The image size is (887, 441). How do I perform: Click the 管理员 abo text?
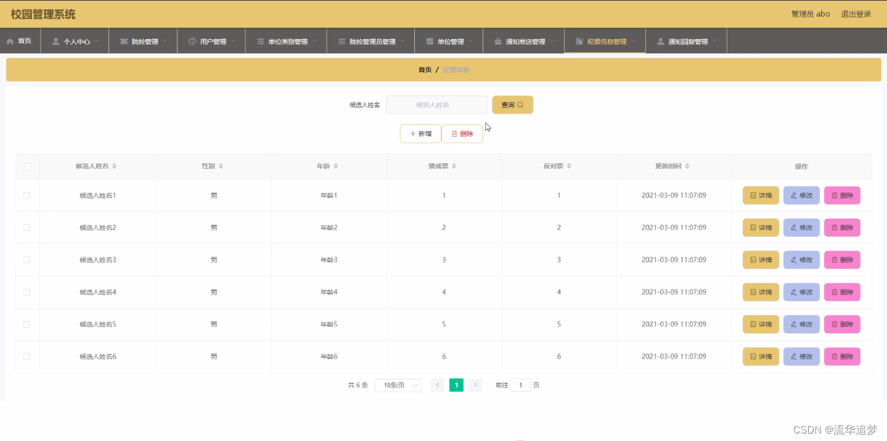tap(811, 14)
